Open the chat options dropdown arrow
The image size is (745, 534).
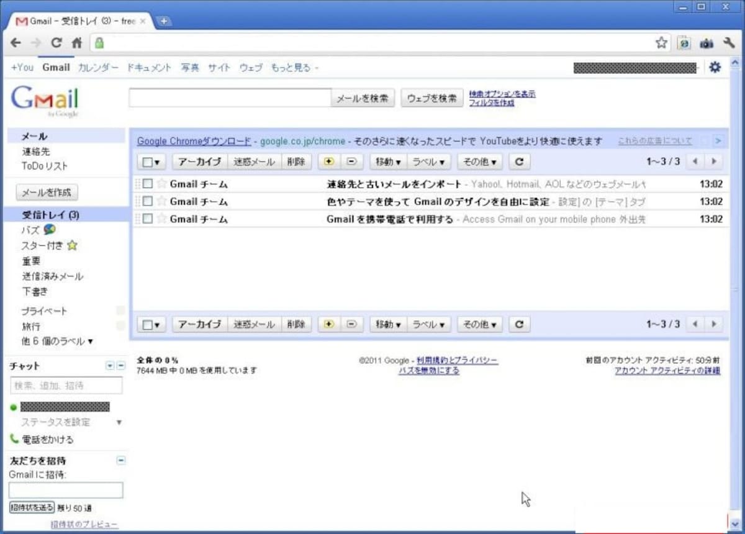pos(110,366)
